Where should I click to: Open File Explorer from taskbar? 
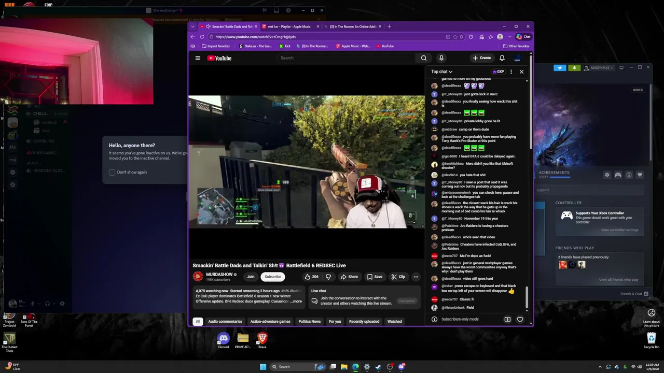(x=344, y=367)
